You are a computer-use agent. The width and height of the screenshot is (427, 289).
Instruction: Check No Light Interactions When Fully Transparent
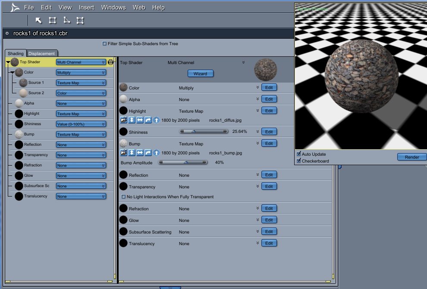123,197
